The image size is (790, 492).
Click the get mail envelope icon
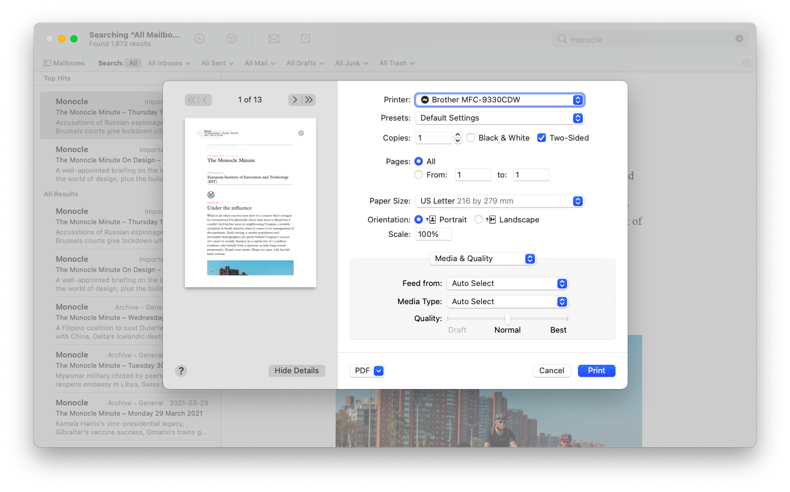[274, 39]
